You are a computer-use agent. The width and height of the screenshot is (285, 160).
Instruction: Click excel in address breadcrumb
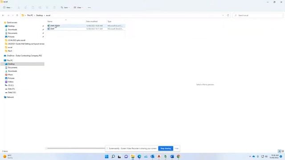[48, 16]
